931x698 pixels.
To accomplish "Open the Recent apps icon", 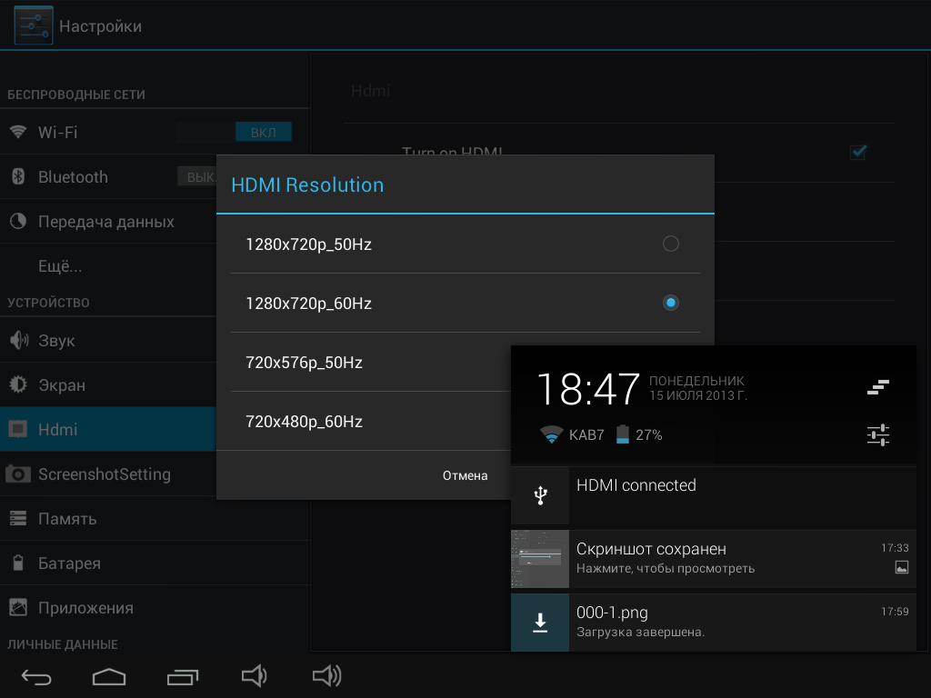I will (x=182, y=676).
